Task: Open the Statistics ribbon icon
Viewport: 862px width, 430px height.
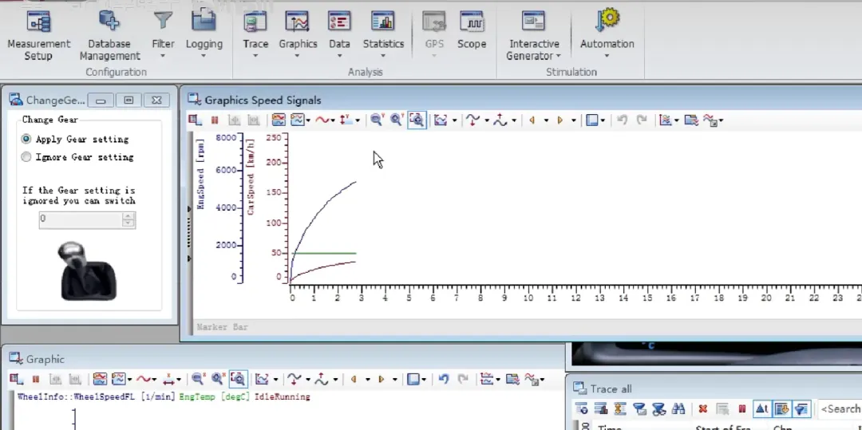Action: coord(383,30)
